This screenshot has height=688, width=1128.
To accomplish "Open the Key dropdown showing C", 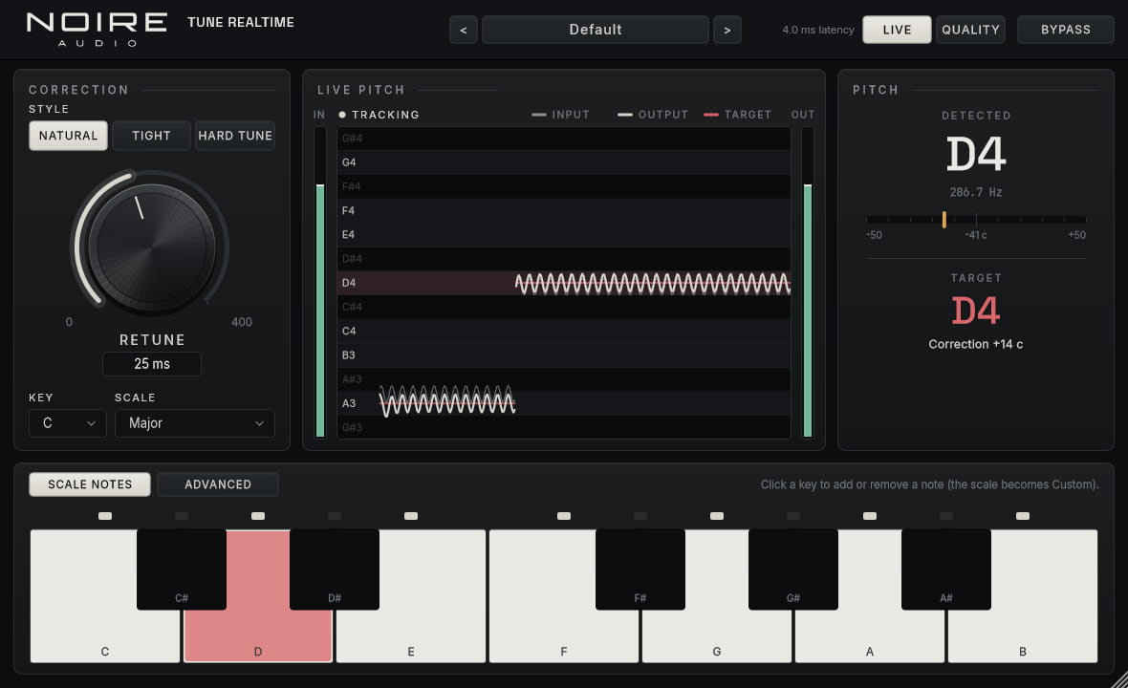I will pos(68,423).
